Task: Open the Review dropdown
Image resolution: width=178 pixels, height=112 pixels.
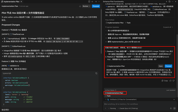Action: tap(86, 6)
